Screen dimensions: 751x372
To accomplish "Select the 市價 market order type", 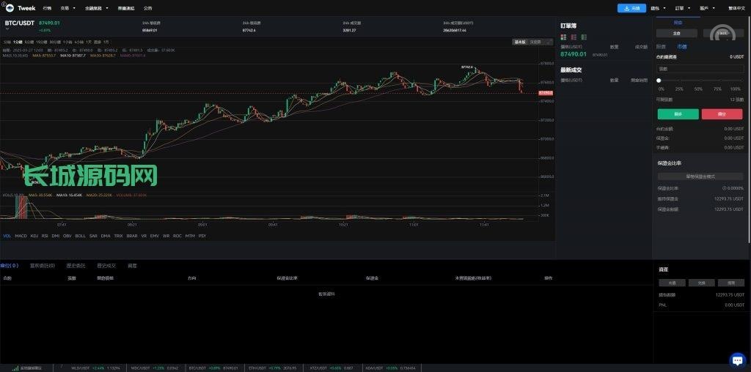I will [682, 45].
